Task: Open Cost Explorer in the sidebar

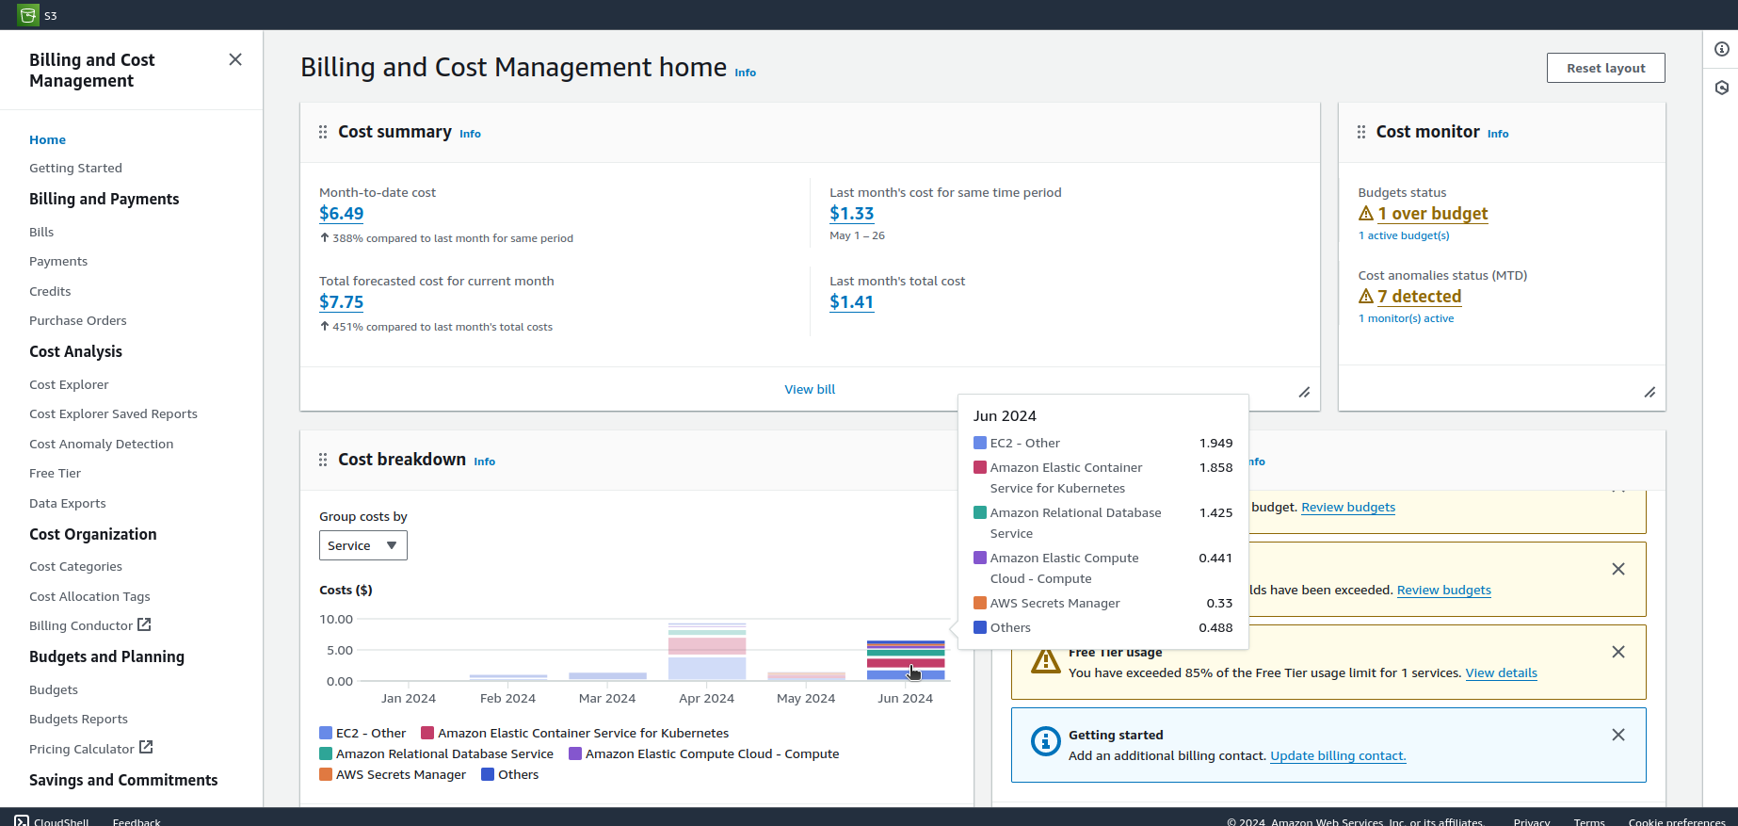Action: (69, 384)
